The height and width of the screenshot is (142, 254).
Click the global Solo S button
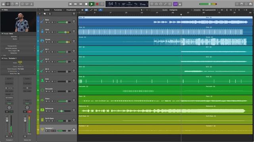coord(50,14)
